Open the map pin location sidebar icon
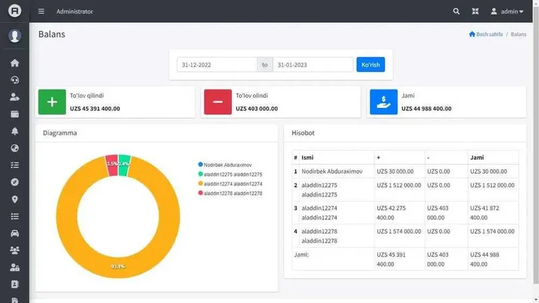539x303 pixels. coord(14,199)
